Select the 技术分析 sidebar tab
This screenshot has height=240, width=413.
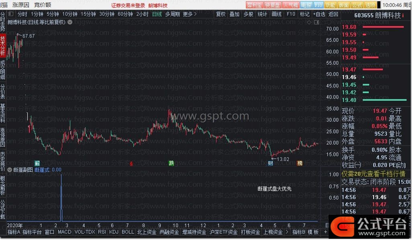3,46
